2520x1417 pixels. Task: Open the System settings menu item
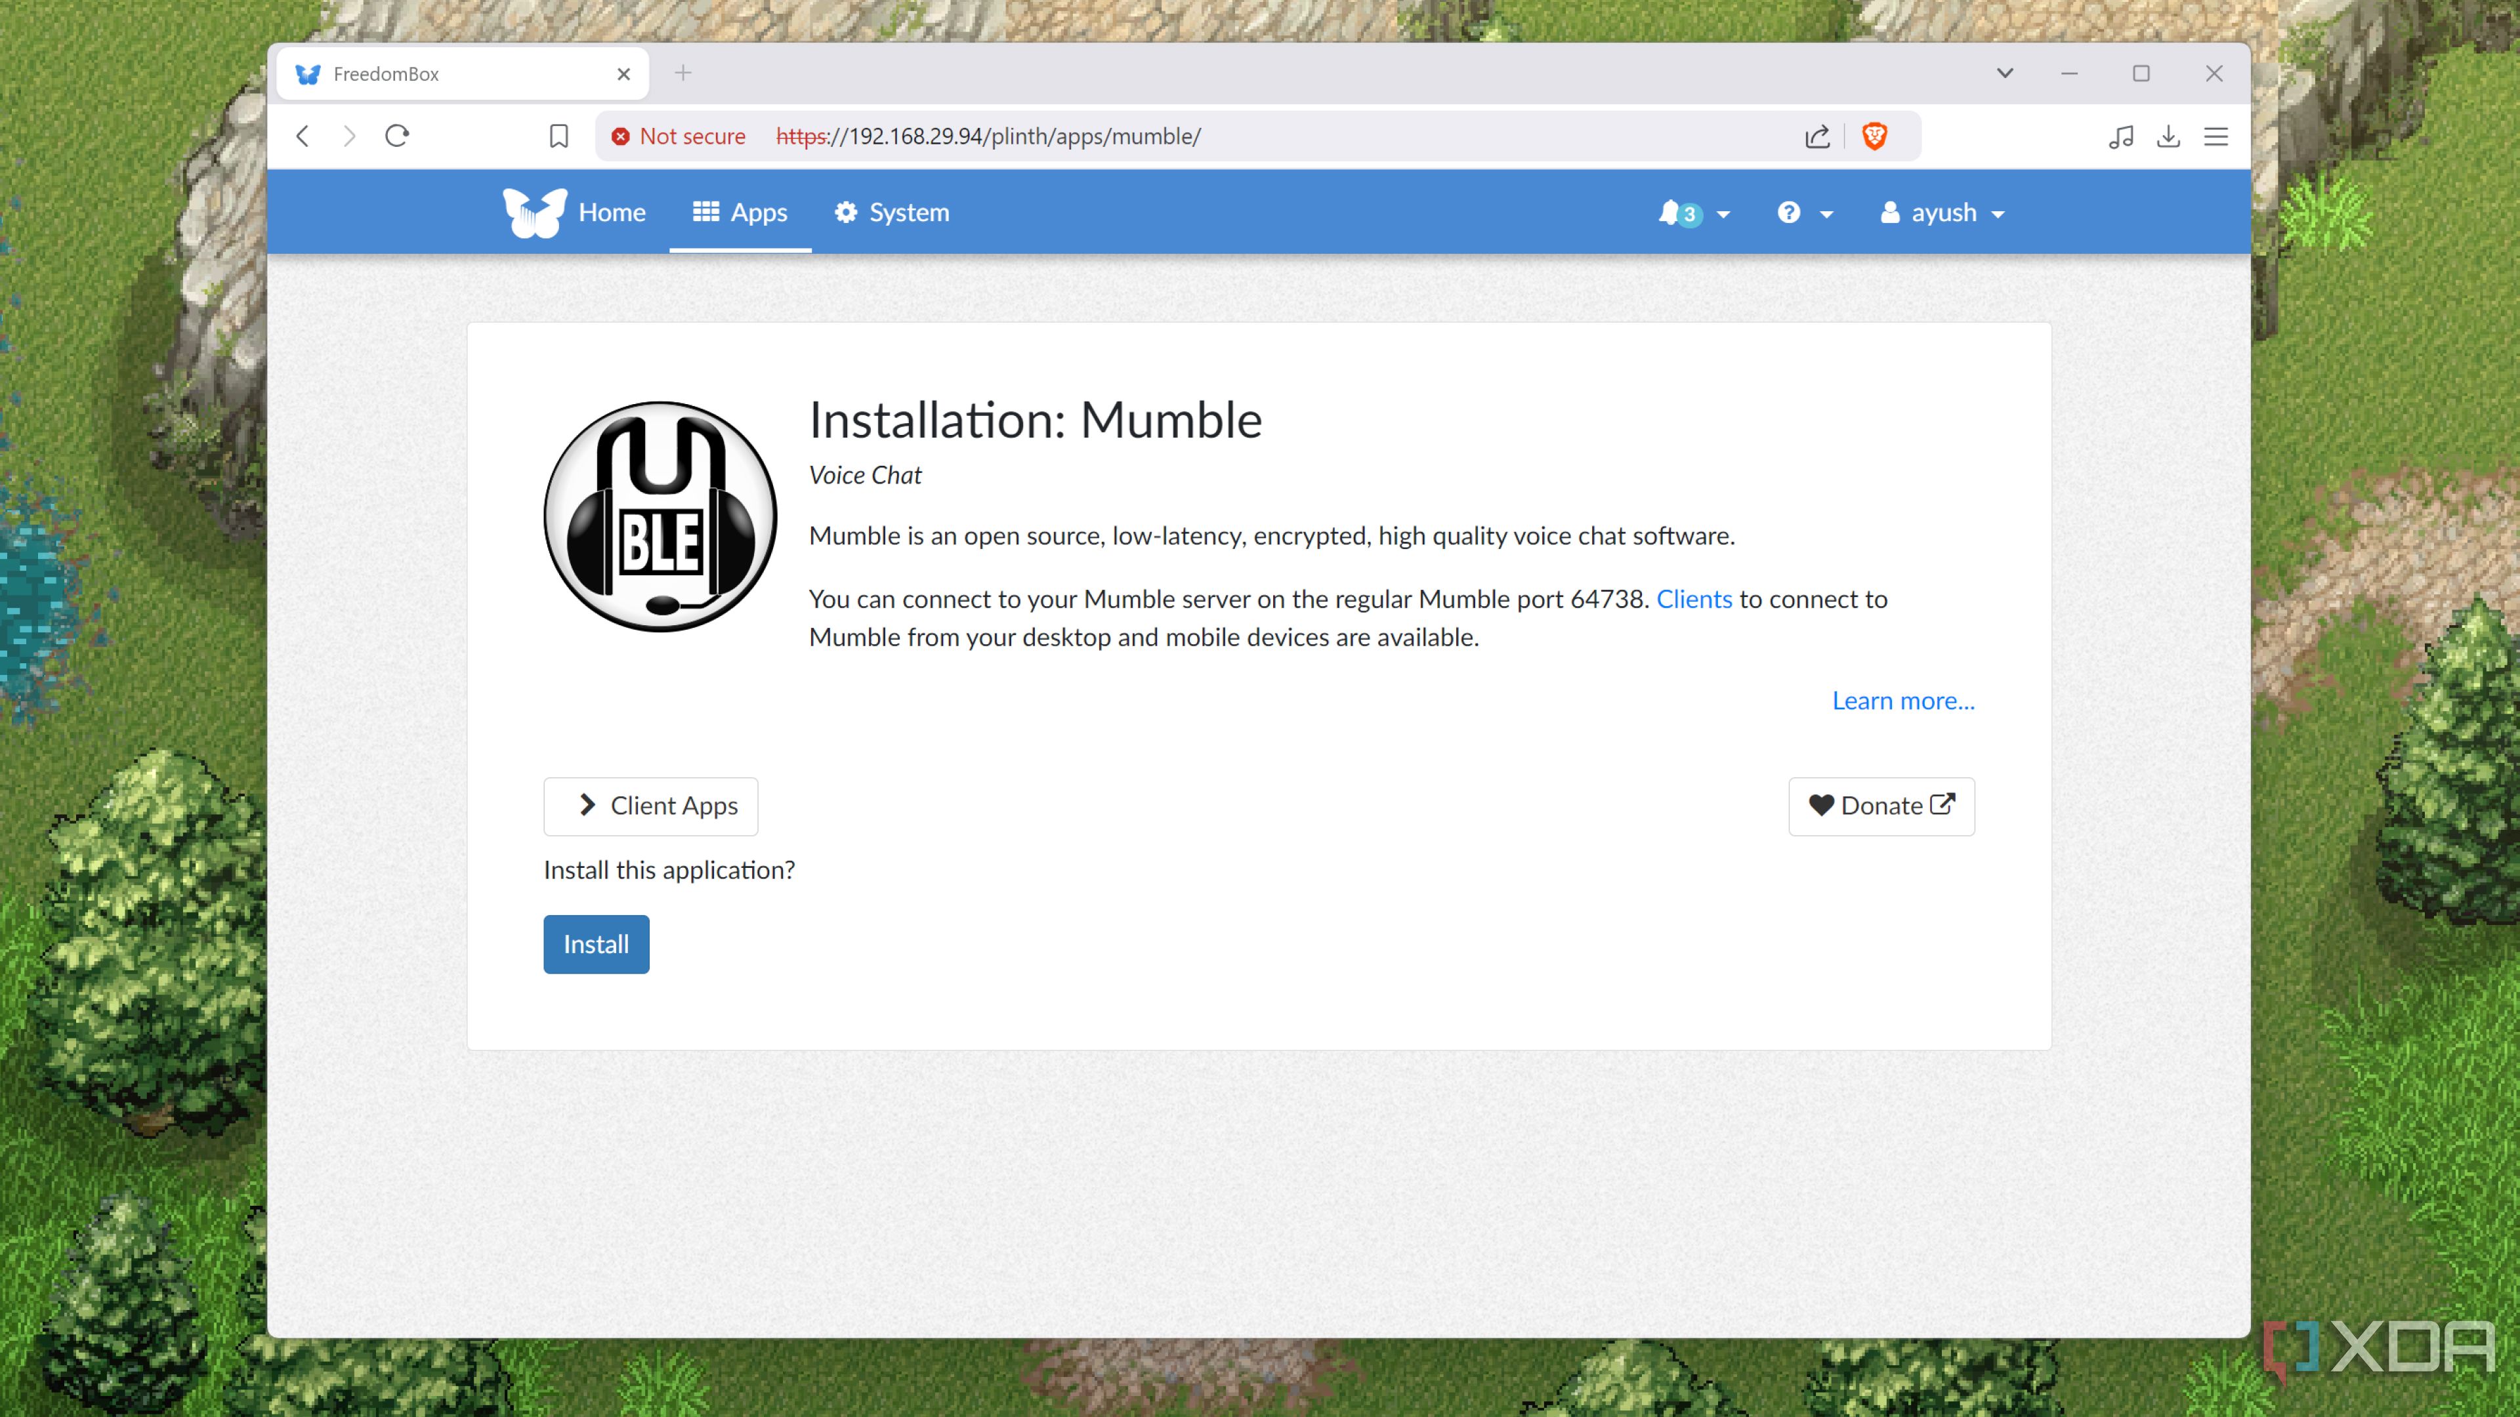tap(891, 212)
